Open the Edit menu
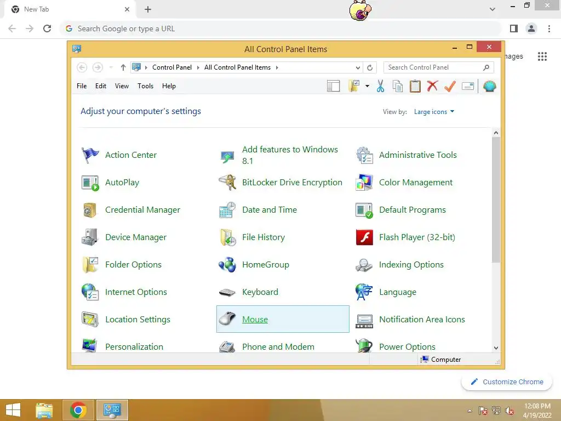The width and height of the screenshot is (561, 421). [101, 86]
